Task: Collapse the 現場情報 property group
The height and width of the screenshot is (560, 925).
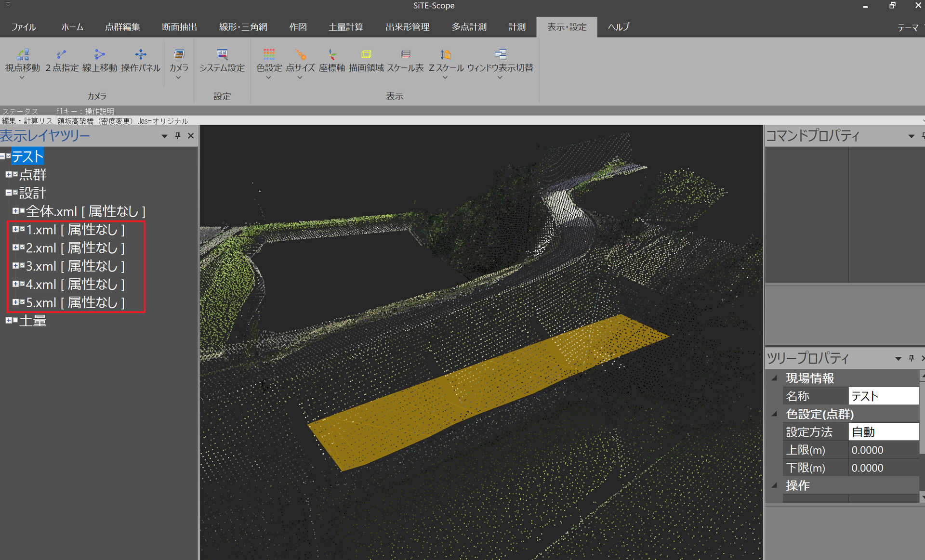Action: [774, 378]
